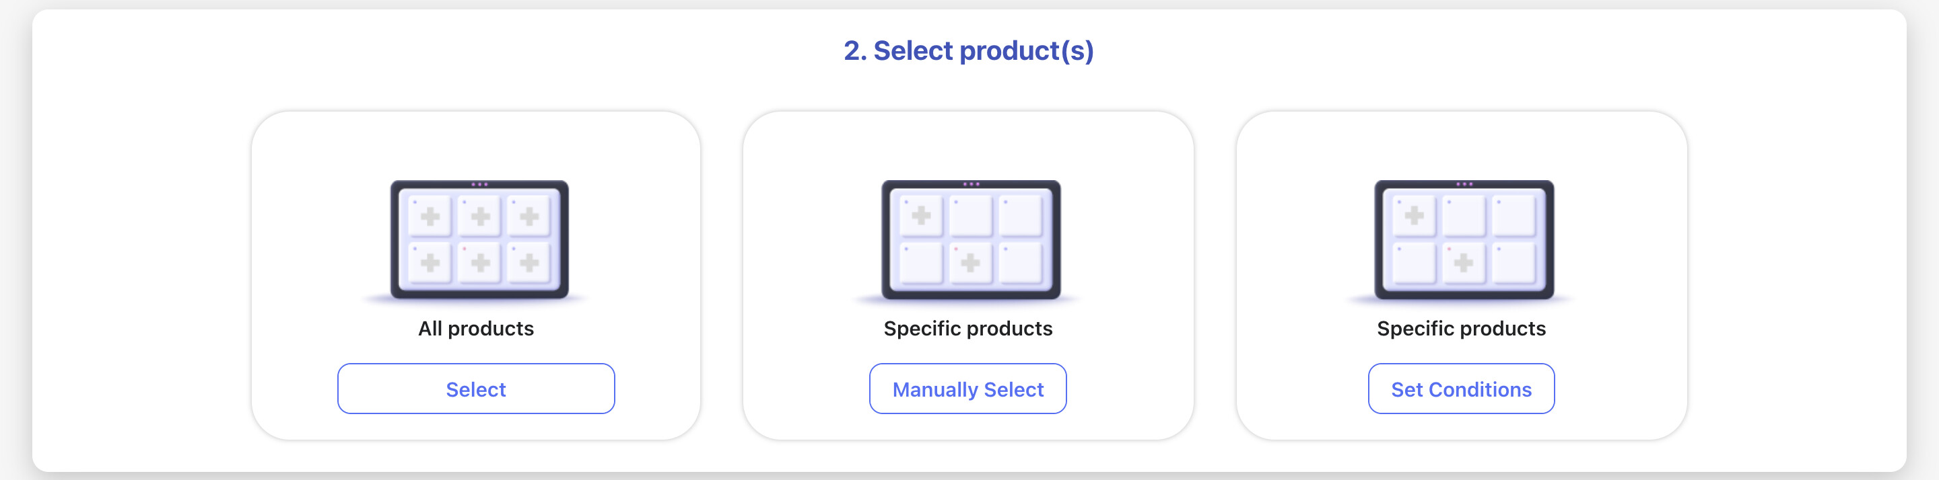Click top-left plus tile above Set Conditions button

point(1414,216)
